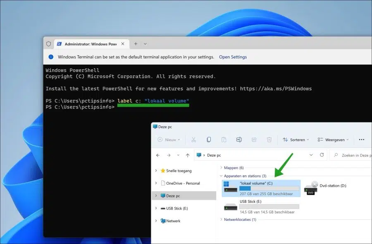Collapse the Apparaten en stations (3) group

[221, 176]
